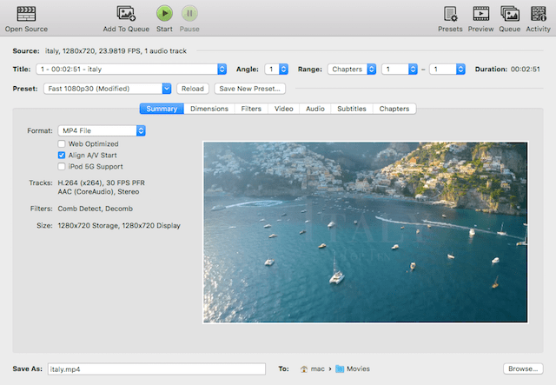556x385 pixels.
Task: Open the Preview window icon
Action: tap(480, 14)
